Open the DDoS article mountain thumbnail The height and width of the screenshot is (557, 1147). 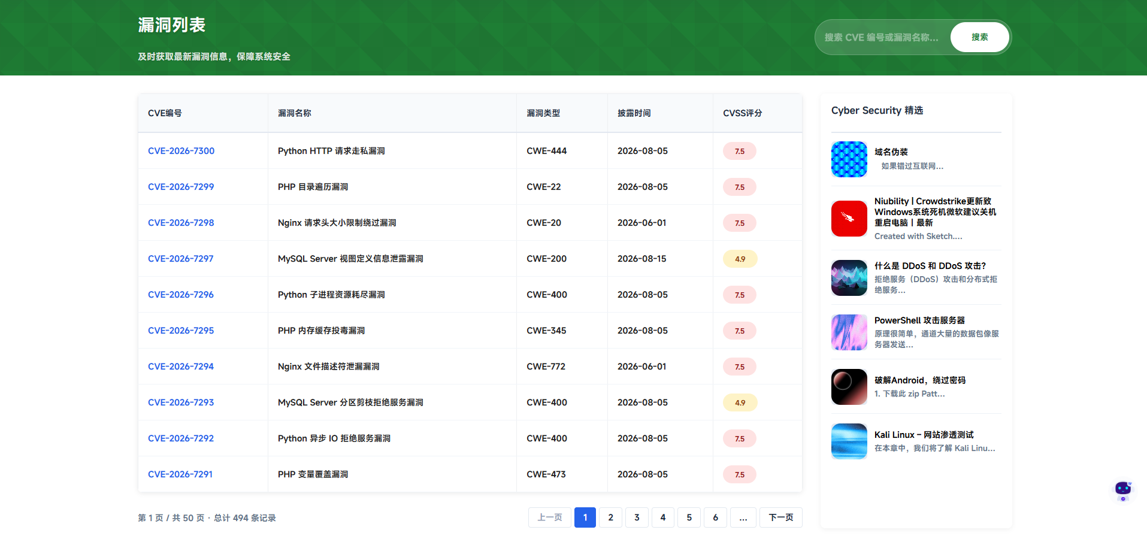coord(849,278)
